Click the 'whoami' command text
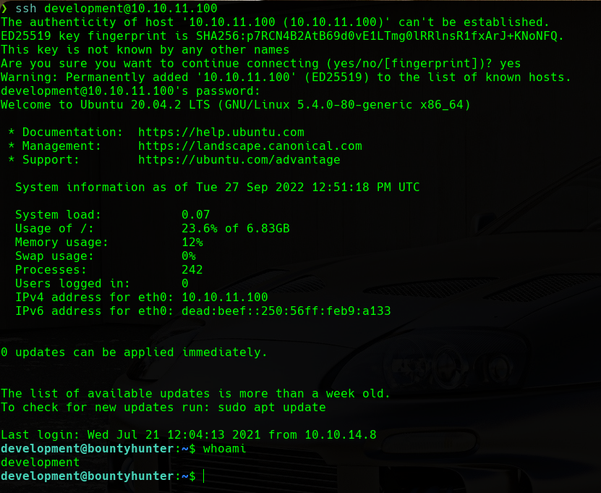The image size is (601, 493). click(x=224, y=449)
